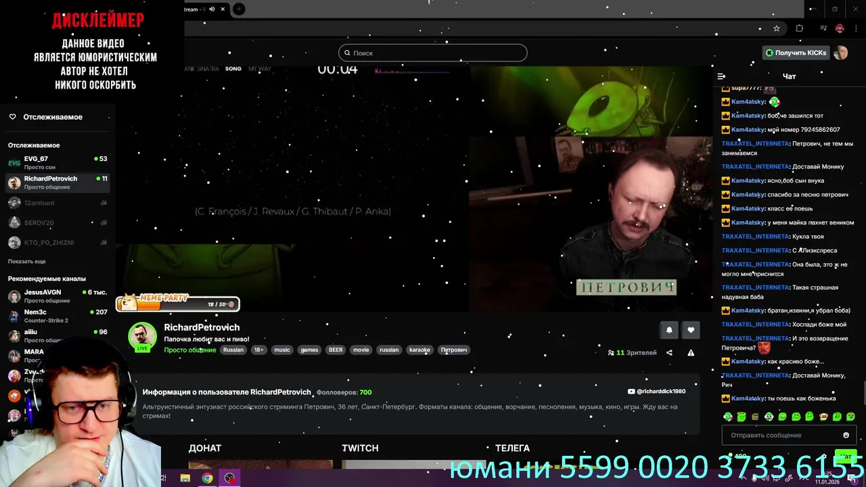The image size is (866, 487).
Task: Open the browser extensions puzzle icon
Action: (800, 28)
